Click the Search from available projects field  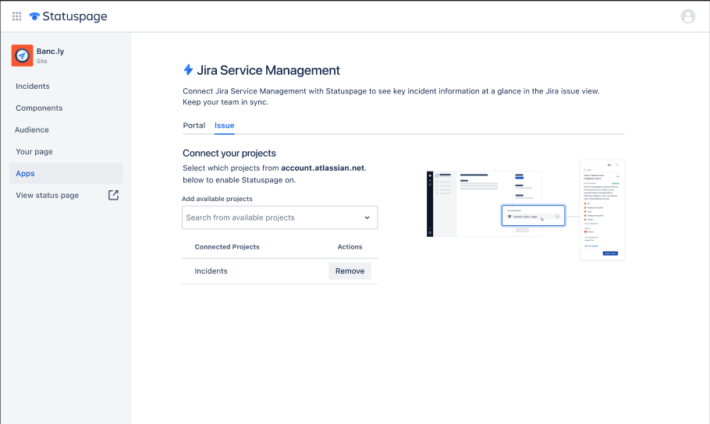(x=279, y=217)
